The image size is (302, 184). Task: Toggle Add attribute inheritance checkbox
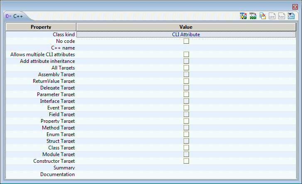pyautogui.click(x=186, y=61)
